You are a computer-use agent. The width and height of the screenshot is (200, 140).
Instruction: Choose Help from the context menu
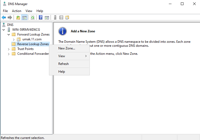coord(69,72)
